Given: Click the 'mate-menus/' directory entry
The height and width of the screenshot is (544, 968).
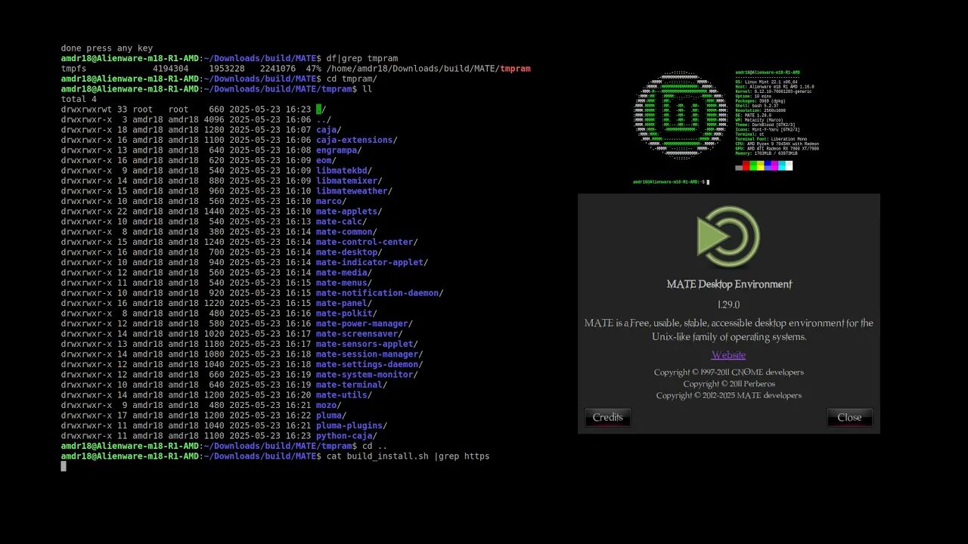Looking at the screenshot, I should click(344, 283).
